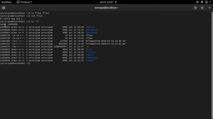Image resolution: width=213 pixels, height=119 pixels.
Task: Click the hlink&slink 13.42.44 file name
Action: click(x=106, y=44)
